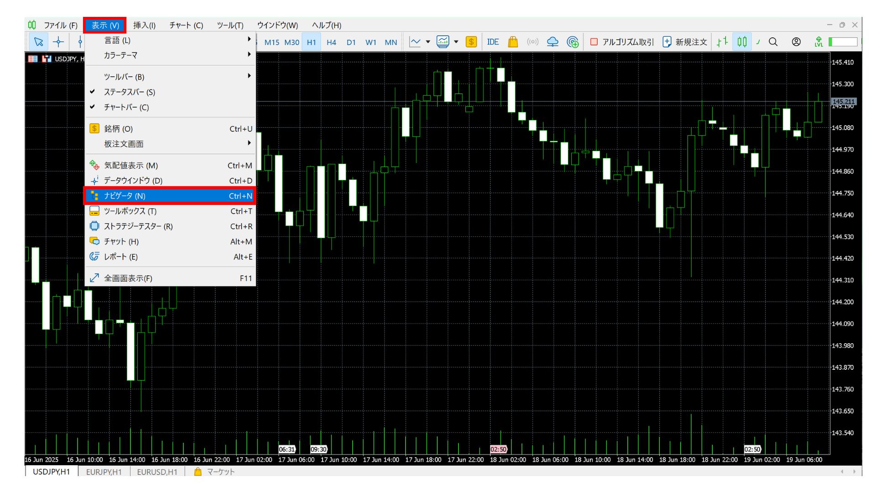Viewport: 876px width, 493px height.
Task: Click the cloud VPS hosting icon
Action: 553,42
